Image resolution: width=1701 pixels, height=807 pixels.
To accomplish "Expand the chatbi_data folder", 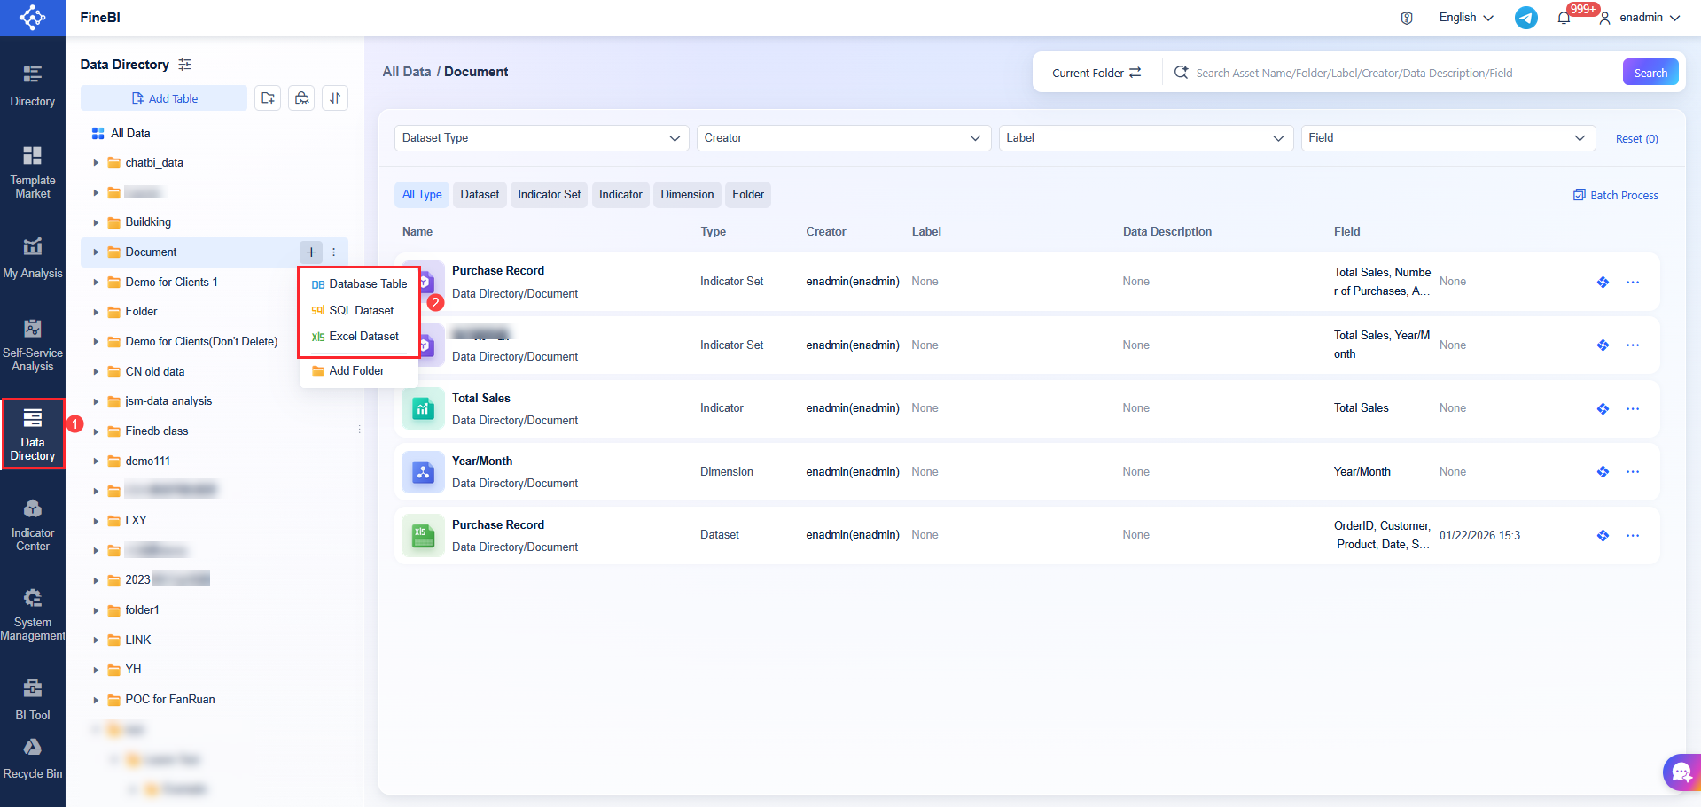I will [96, 163].
